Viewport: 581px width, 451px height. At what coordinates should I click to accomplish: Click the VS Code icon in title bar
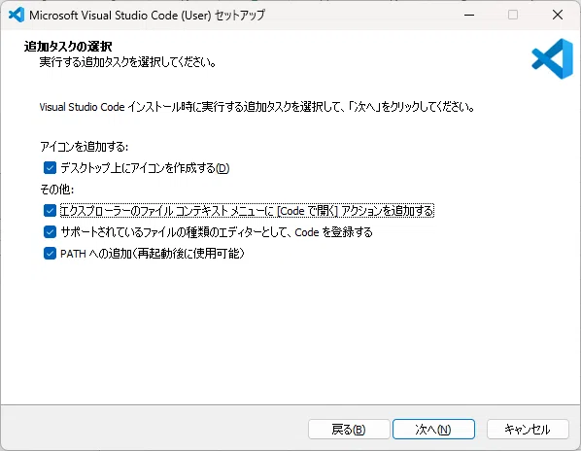point(17,15)
